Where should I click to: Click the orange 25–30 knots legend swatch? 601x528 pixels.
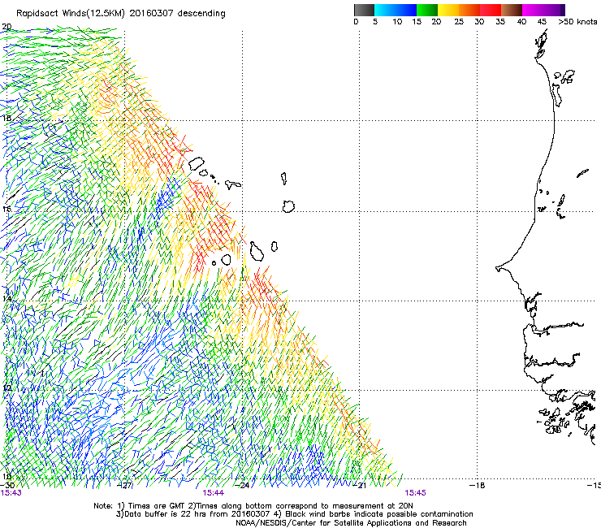click(x=469, y=10)
